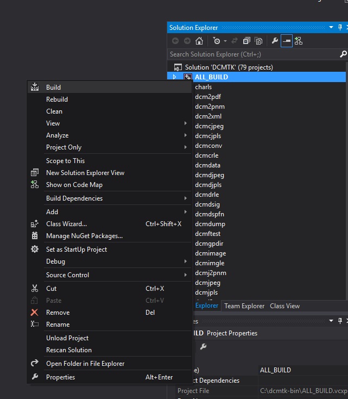Click the Show All Files toolbar icon
Image resolution: width=348 pixels, height=399 pixels.
(x=258, y=41)
